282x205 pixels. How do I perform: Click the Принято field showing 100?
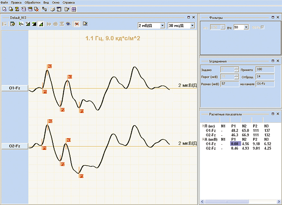(265, 69)
